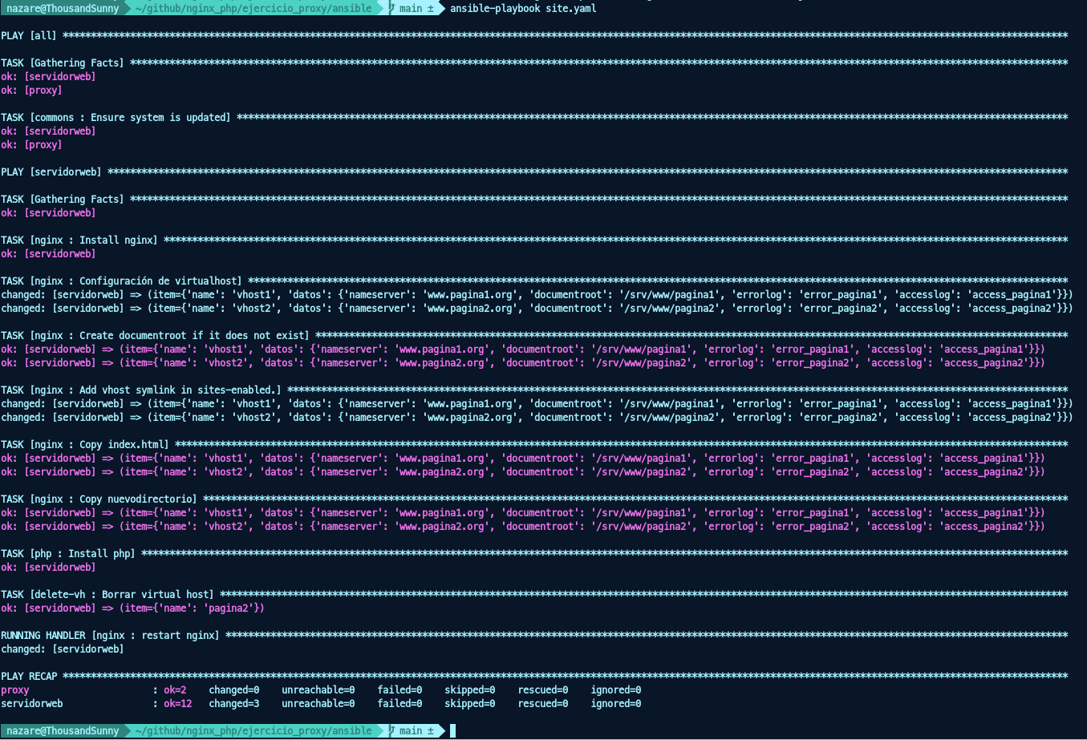
Task: Click the 'nginx : Copy nuevodirectorio' task header
Action: click(99, 499)
